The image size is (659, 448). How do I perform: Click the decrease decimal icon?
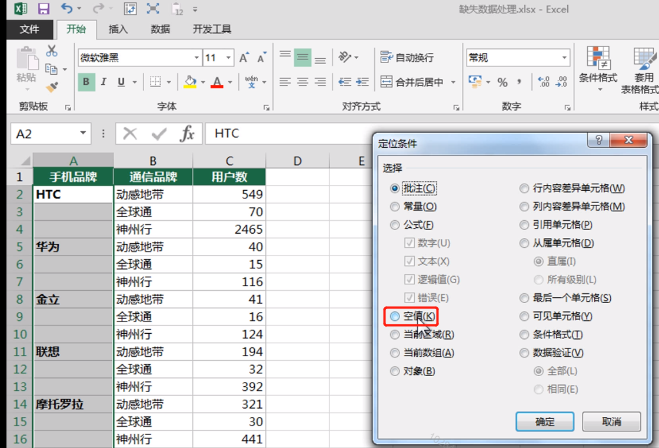pyautogui.click(x=561, y=82)
